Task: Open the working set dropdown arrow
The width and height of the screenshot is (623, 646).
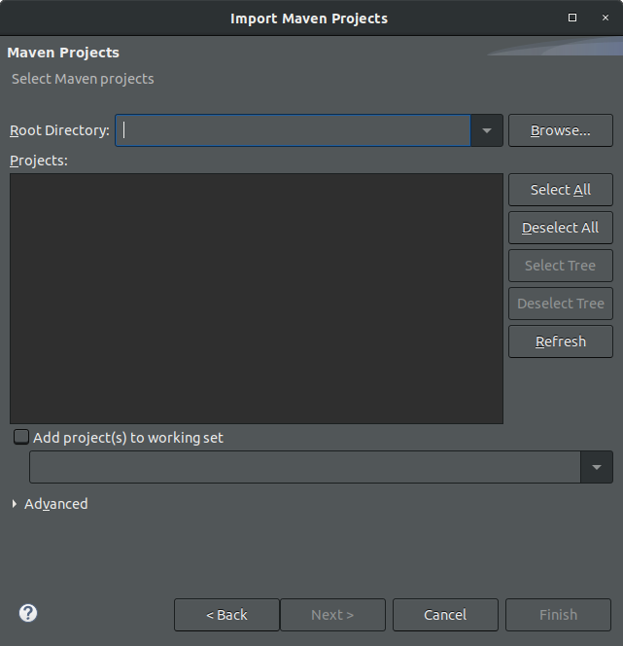Action: [596, 467]
